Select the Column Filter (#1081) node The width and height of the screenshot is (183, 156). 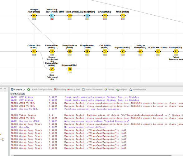pos(34,51)
